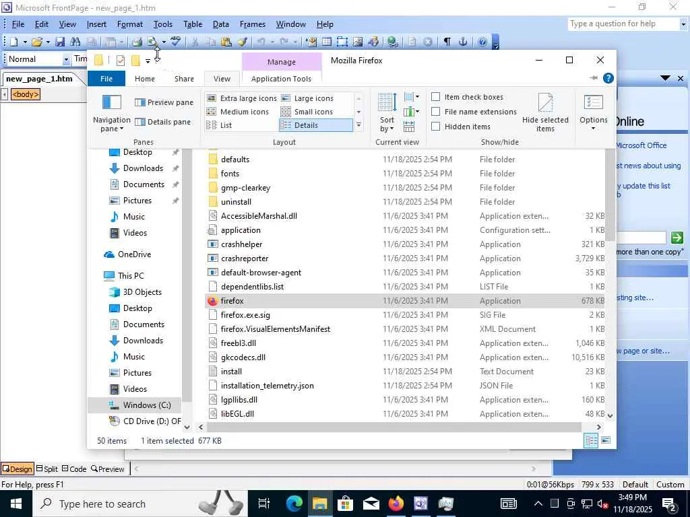690x517 pixels.
Task: Click the Open folder icon in FrontPage toolbar
Action: [37, 42]
